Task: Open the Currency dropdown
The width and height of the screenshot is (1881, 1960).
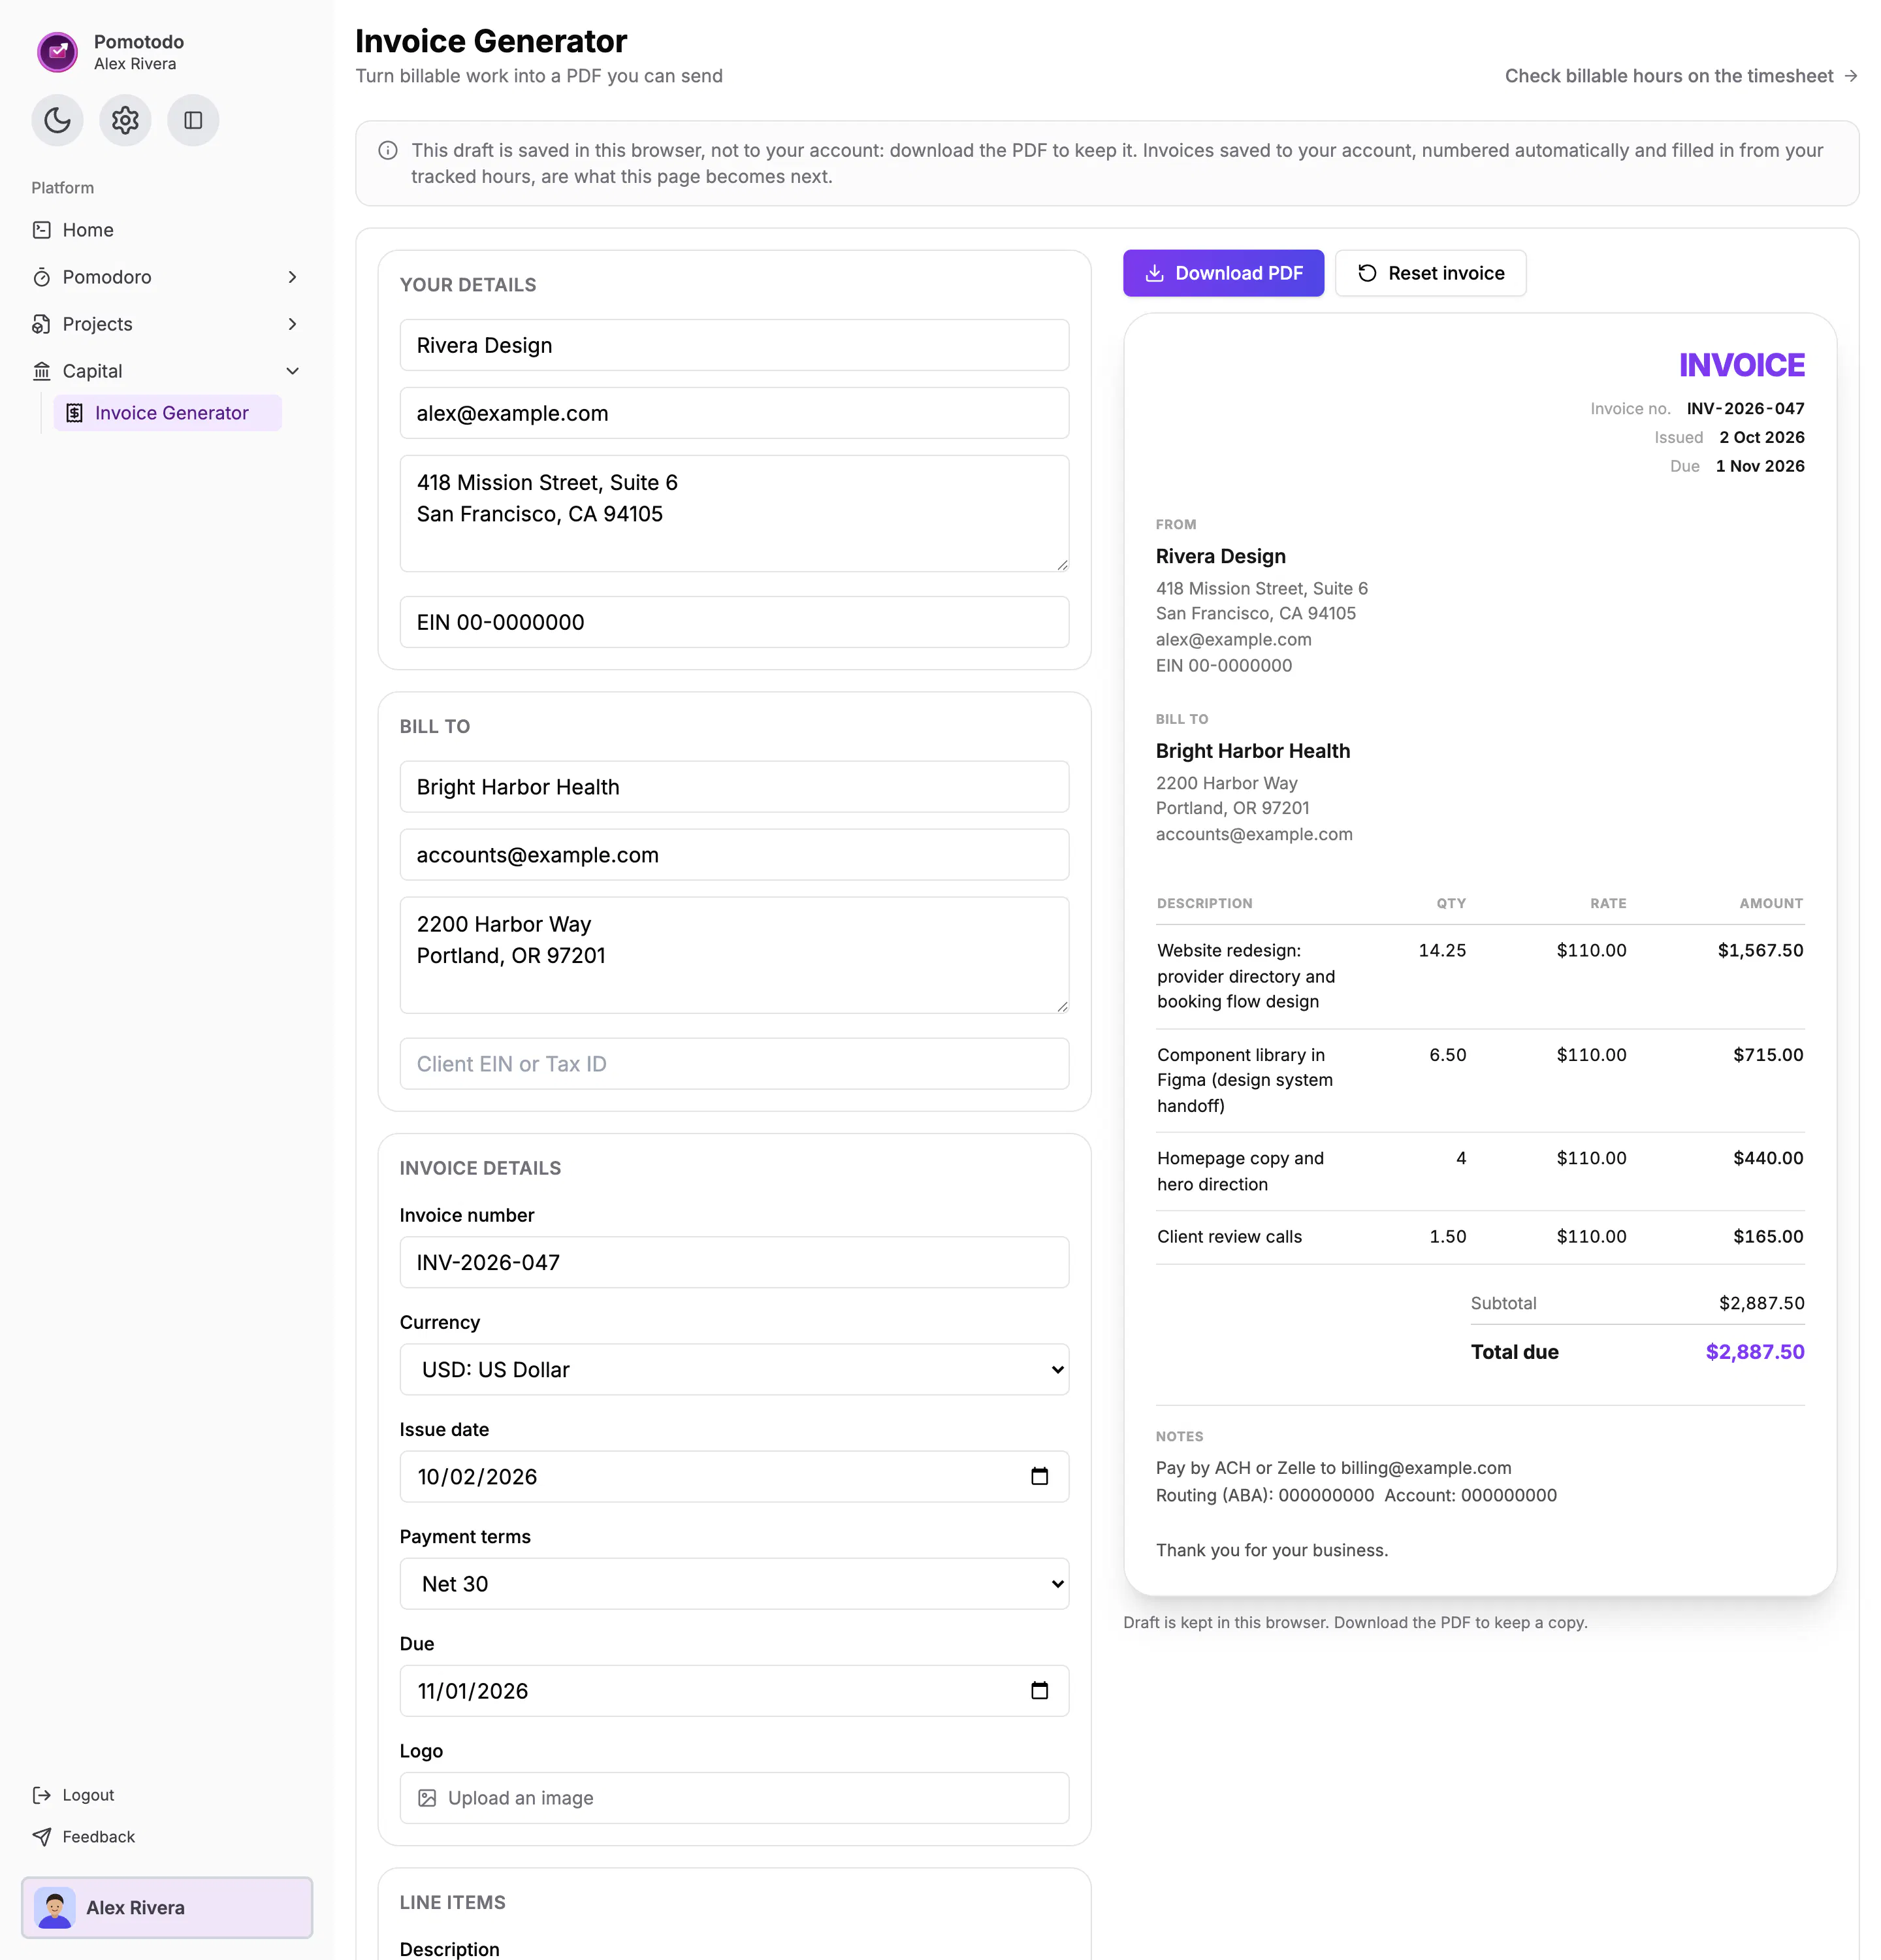Action: click(x=735, y=1370)
